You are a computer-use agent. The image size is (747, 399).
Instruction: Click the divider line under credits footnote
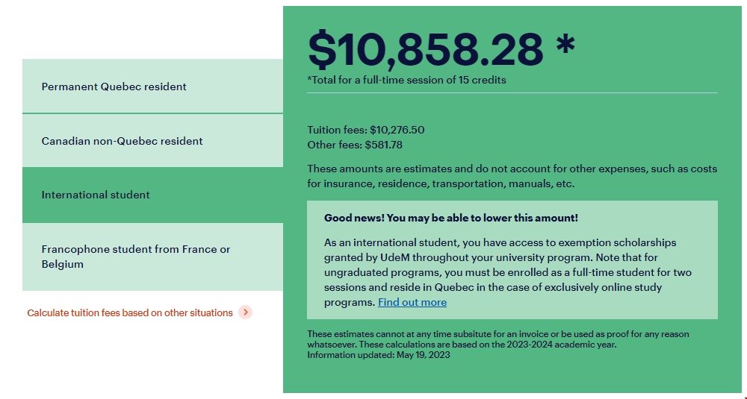click(512, 93)
